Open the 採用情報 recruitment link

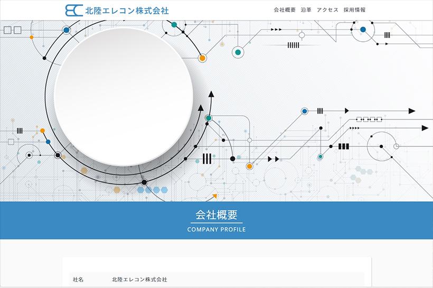pos(354,10)
